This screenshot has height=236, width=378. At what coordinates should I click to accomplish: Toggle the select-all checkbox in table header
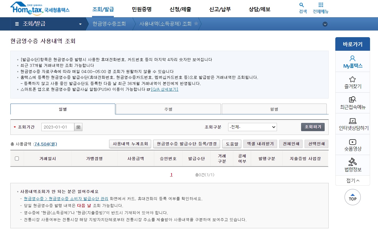pos(17,158)
